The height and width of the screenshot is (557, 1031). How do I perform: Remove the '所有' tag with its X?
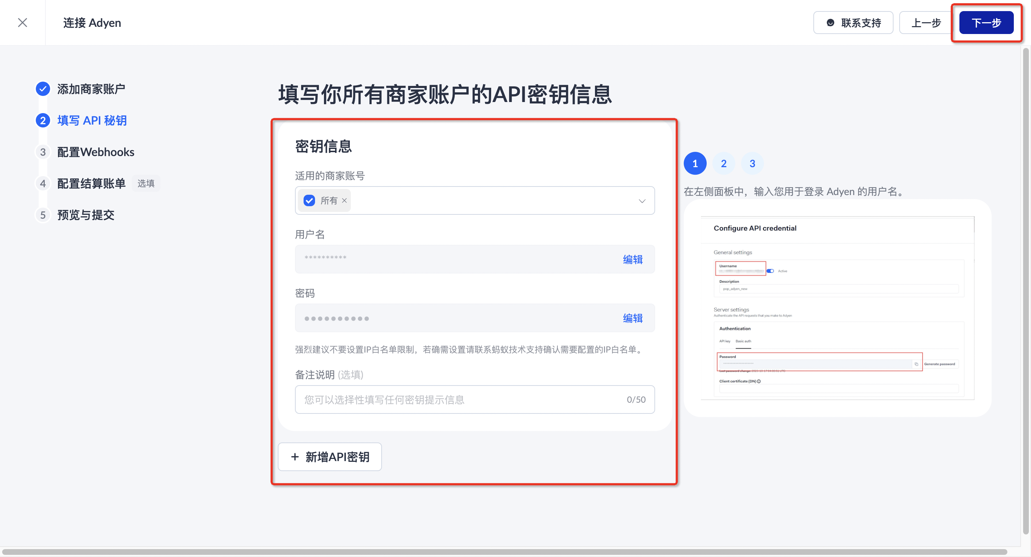click(x=344, y=200)
